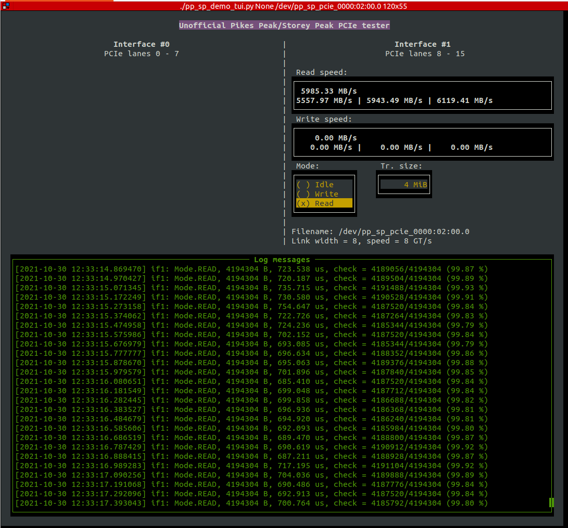
Task: Click the latest log entry at 12:33:17.393043
Action: 250,503
